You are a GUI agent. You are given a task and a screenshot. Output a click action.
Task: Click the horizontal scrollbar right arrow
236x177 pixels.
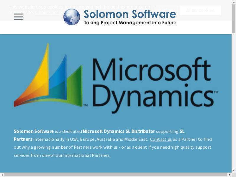[230, 175]
